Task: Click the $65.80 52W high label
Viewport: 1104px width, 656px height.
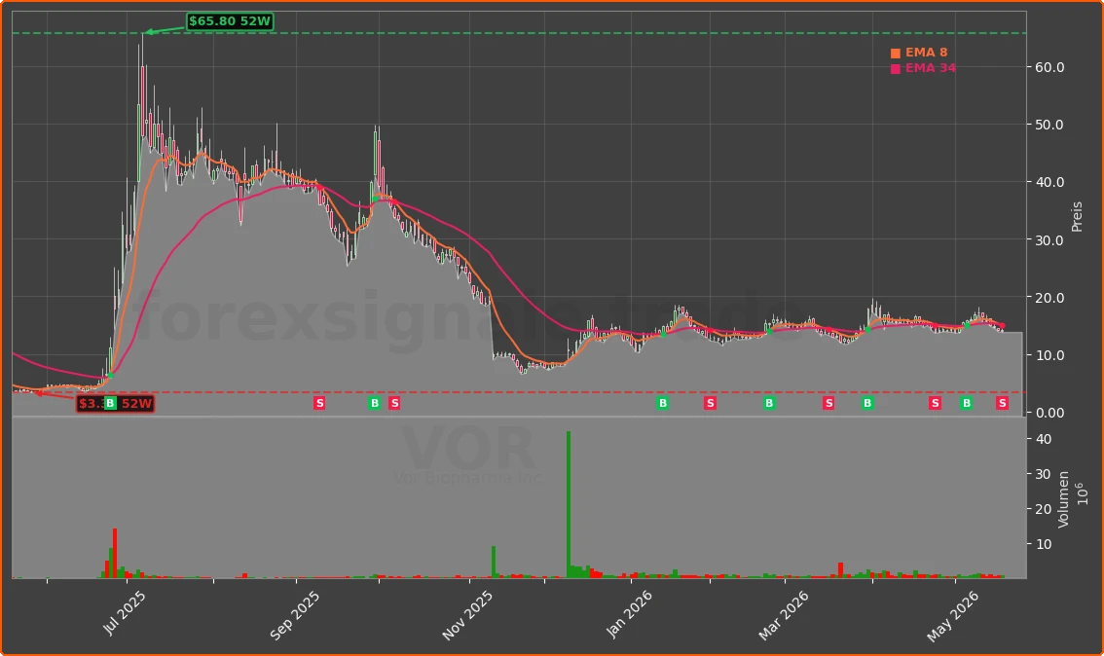Action: (230, 21)
